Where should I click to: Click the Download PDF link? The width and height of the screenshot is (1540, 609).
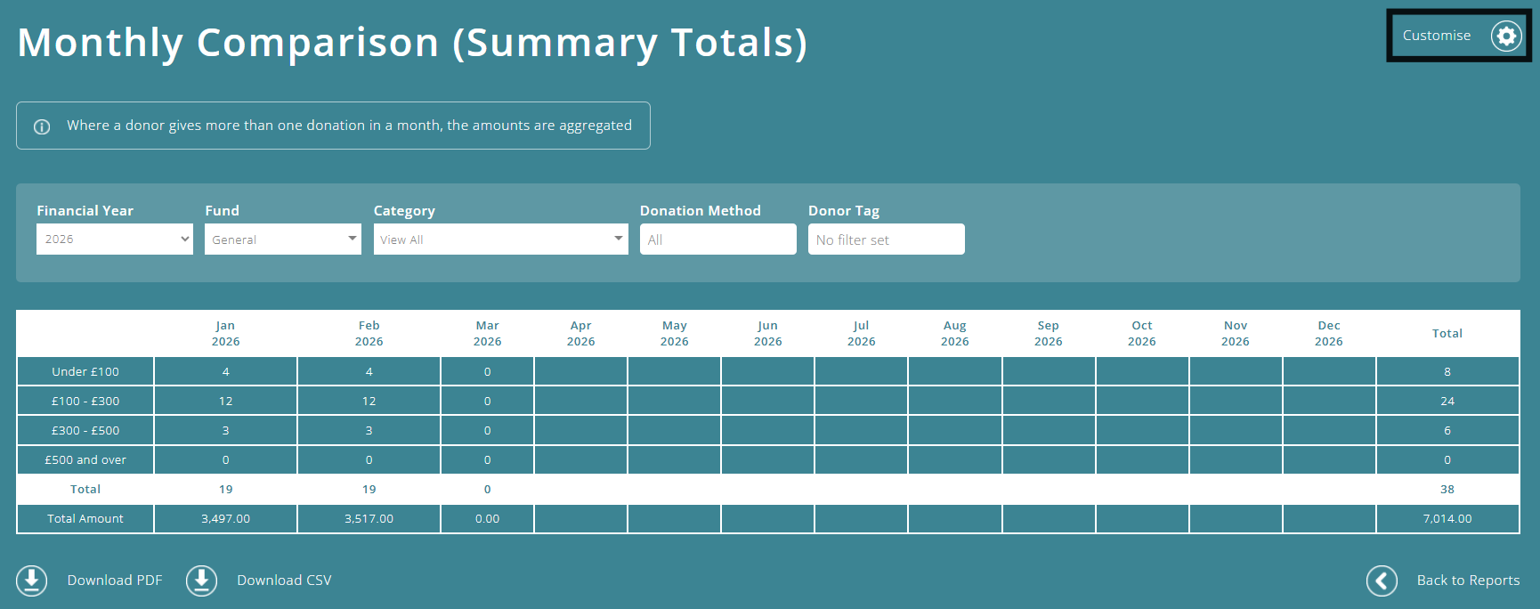(115, 581)
